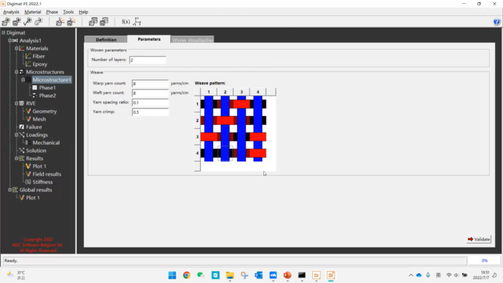Open the Stiffness results node

43,182
